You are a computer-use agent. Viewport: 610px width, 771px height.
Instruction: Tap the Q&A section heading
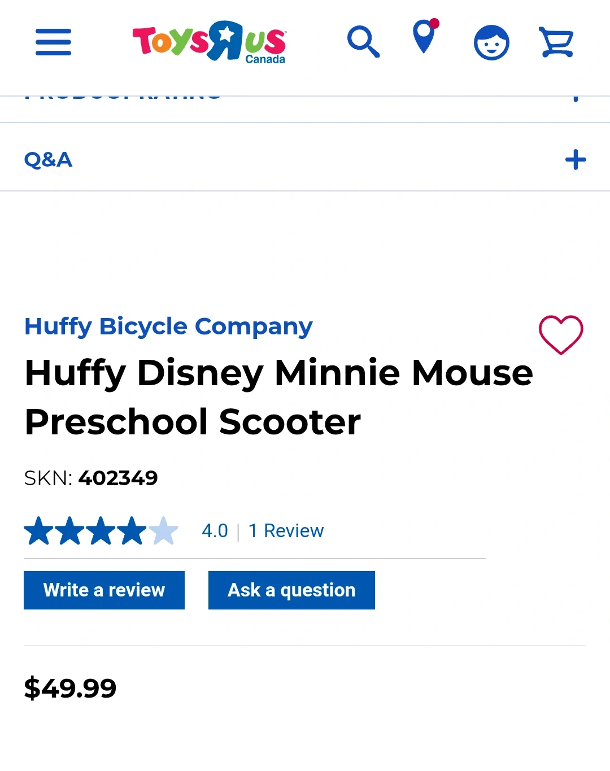click(49, 160)
